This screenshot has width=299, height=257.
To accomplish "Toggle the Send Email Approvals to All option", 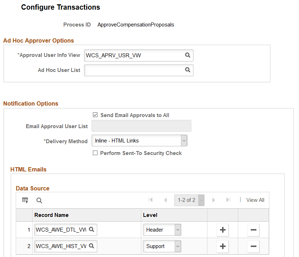I will point(95,115).
